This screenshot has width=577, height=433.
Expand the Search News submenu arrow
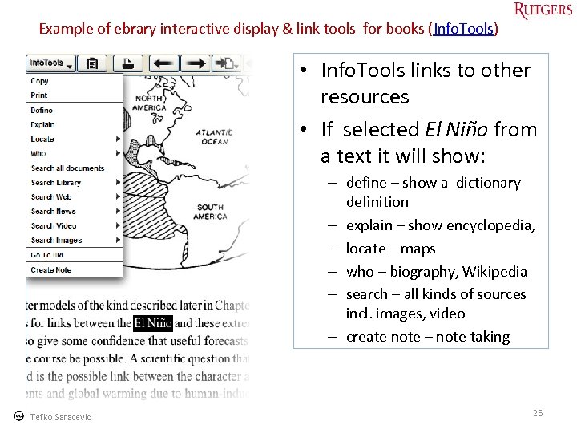118,211
